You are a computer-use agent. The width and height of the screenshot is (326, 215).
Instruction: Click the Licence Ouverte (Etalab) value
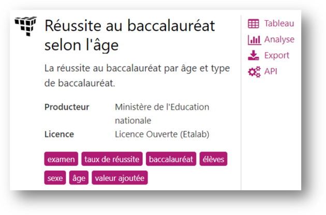pyautogui.click(x=161, y=134)
